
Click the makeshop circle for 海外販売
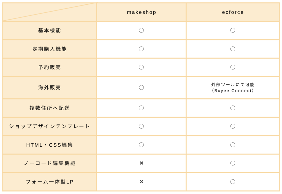click(141, 87)
